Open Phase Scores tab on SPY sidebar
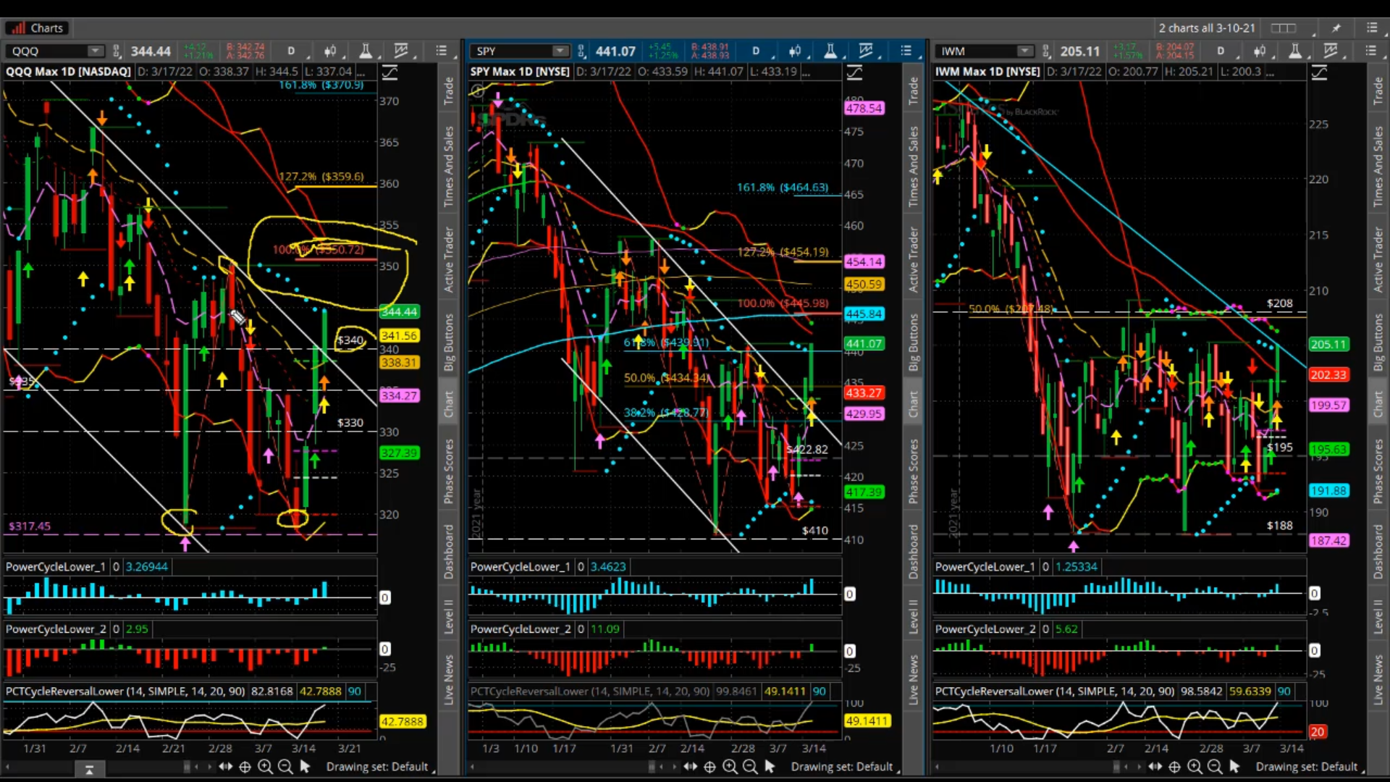The height and width of the screenshot is (782, 1390). point(914,471)
